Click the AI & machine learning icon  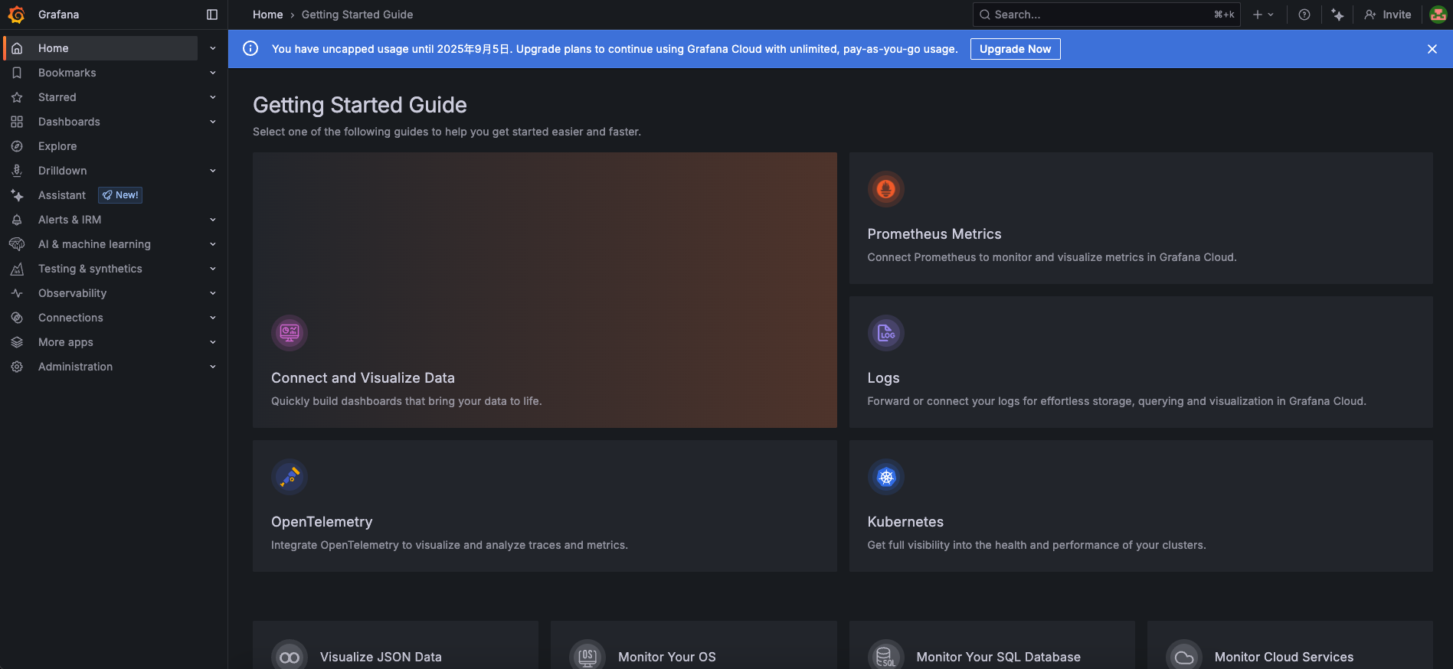(x=17, y=244)
